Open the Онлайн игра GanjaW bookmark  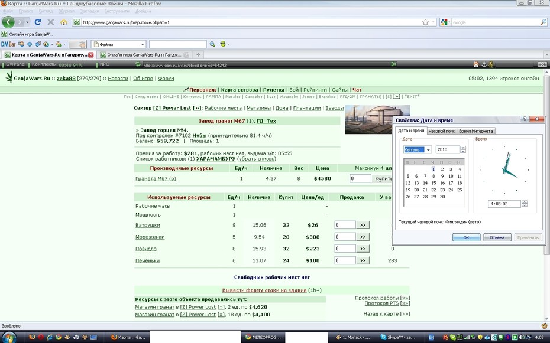[27, 34]
